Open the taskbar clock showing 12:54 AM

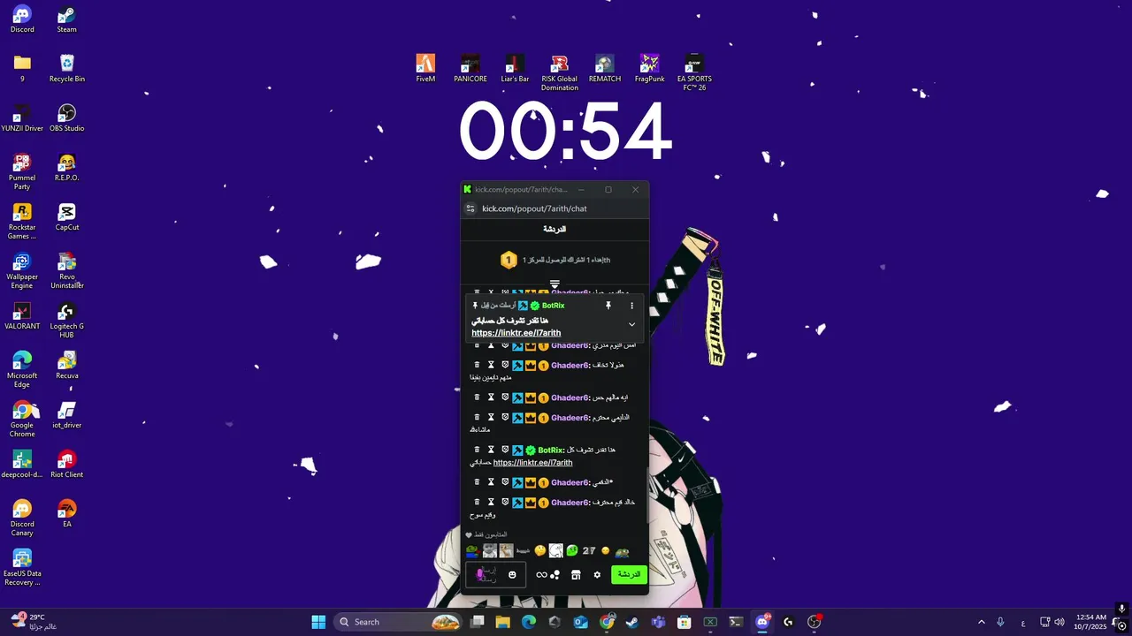tap(1090, 622)
